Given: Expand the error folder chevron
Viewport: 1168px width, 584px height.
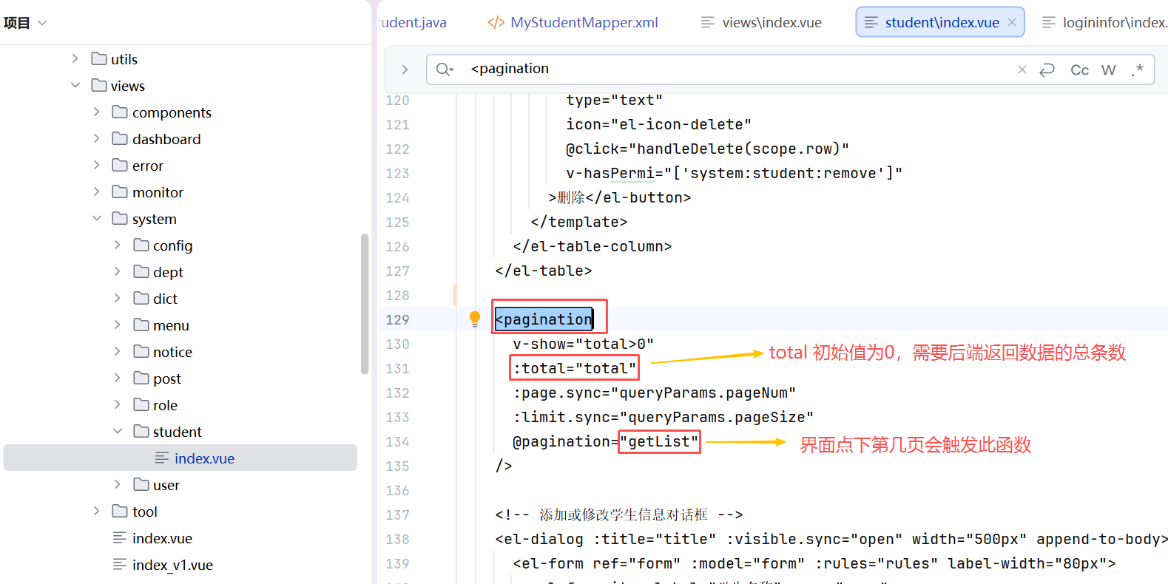Looking at the screenshot, I should click(x=96, y=165).
